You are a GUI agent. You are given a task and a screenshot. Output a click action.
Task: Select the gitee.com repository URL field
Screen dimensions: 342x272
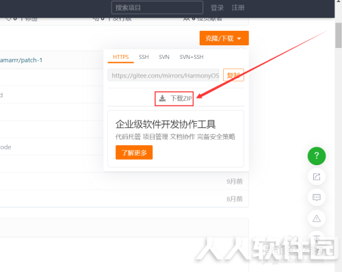click(x=163, y=75)
